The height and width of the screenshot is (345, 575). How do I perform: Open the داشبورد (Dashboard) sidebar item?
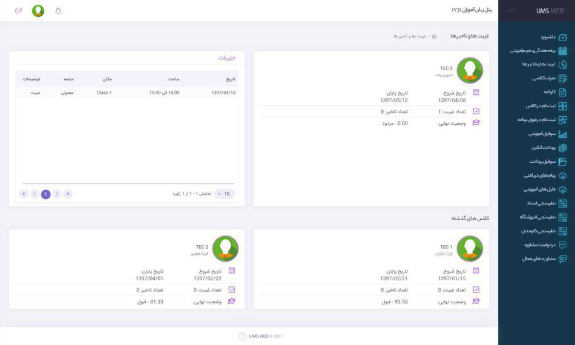pyautogui.click(x=553, y=37)
